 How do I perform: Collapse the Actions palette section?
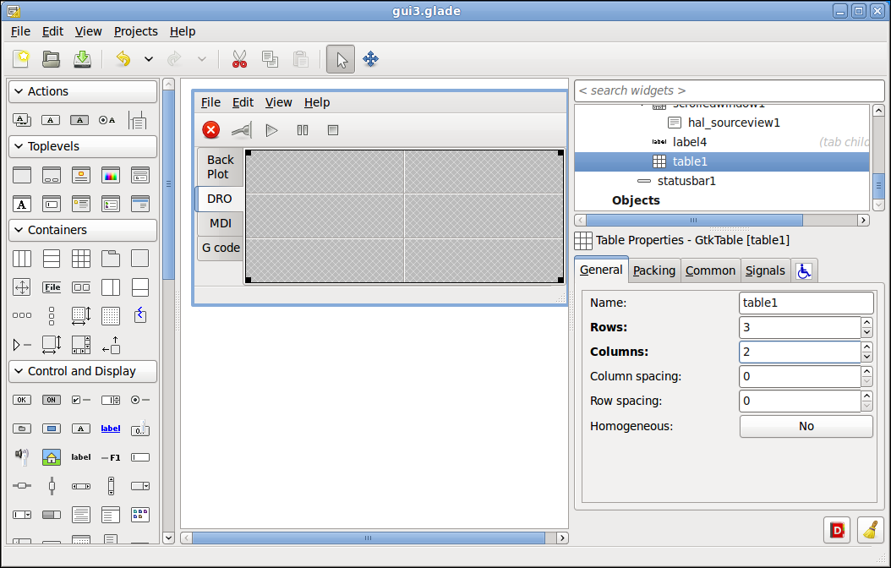[83, 91]
